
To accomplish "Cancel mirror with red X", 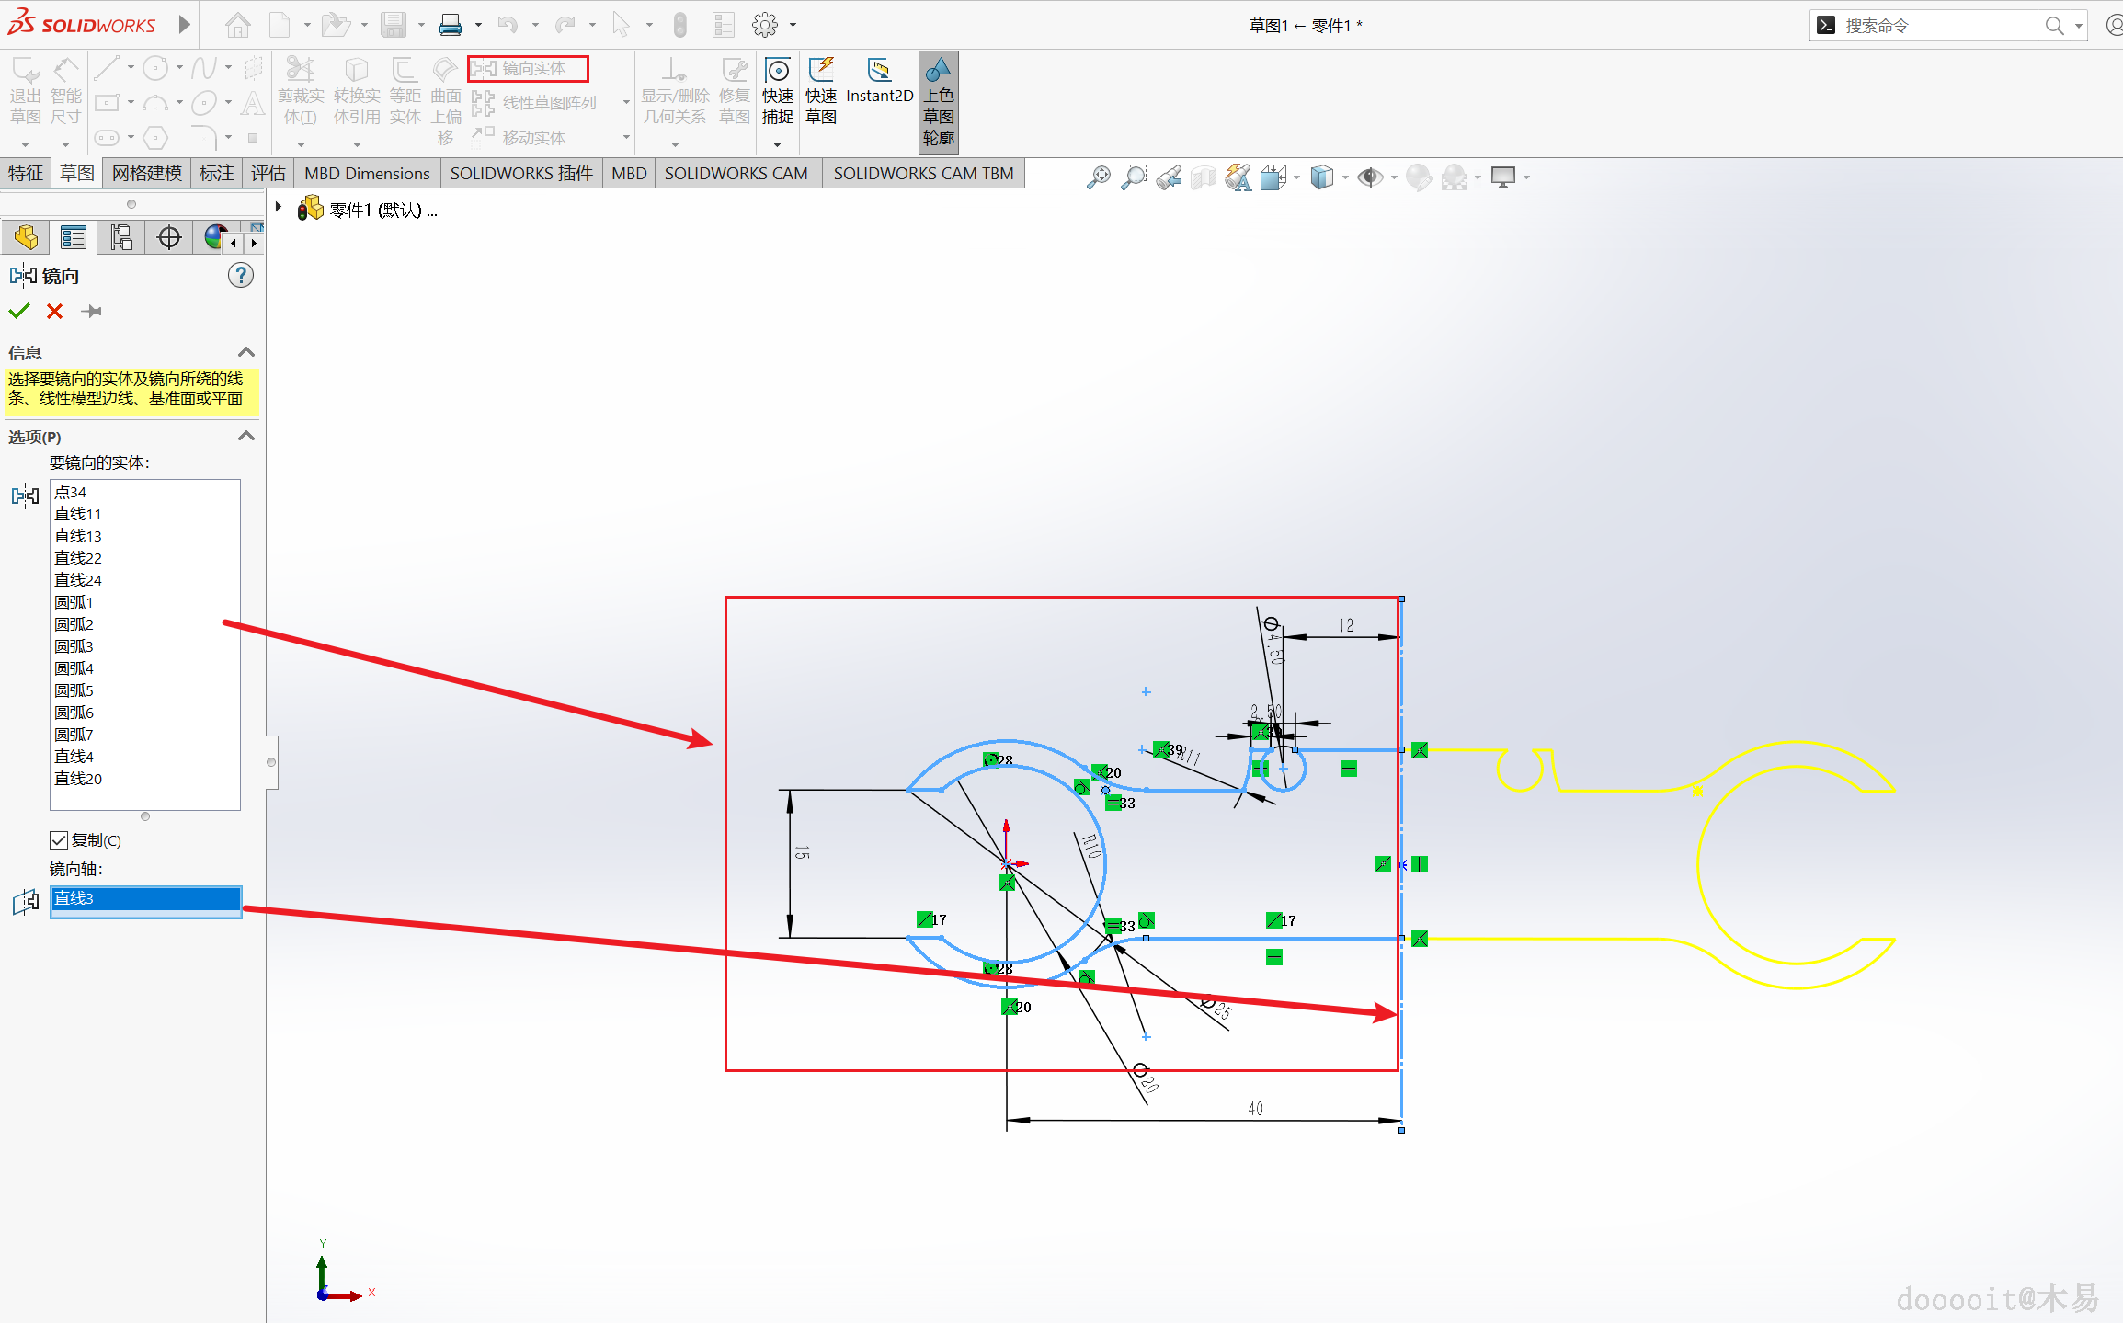I will point(55,312).
